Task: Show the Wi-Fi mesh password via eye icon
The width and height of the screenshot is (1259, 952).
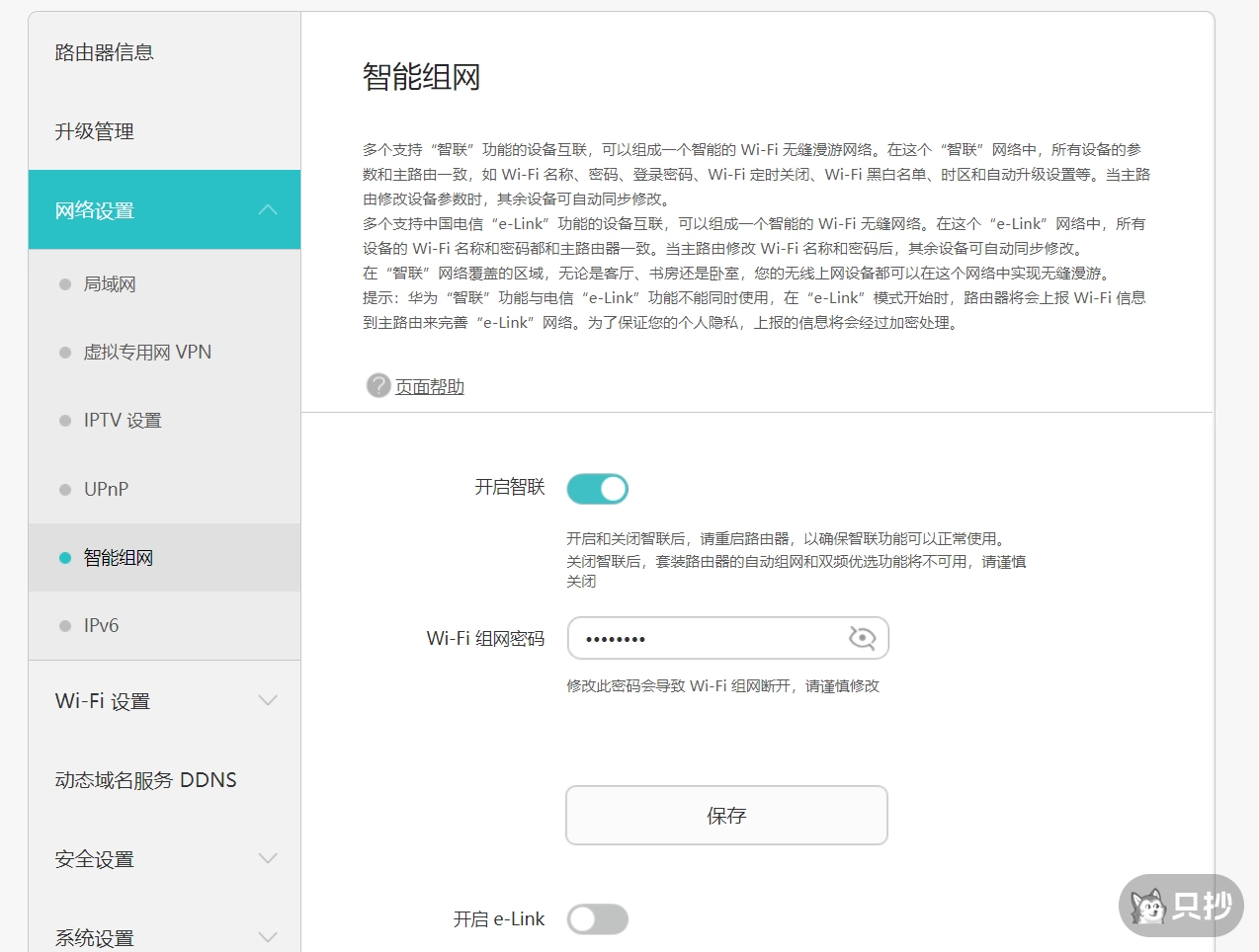Action: point(862,638)
